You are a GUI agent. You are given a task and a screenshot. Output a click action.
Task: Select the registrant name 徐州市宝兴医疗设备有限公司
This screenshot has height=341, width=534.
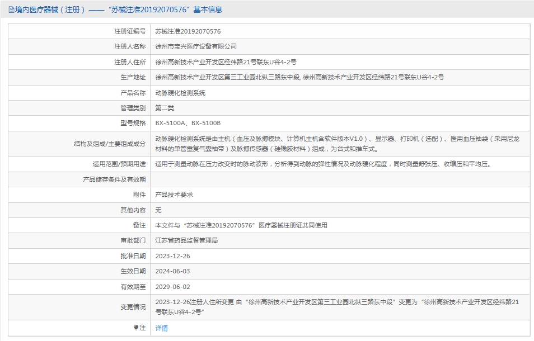pyautogui.click(x=196, y=46)
